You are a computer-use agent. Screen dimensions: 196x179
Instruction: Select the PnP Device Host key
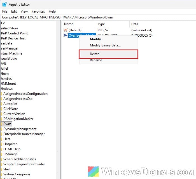13,38
